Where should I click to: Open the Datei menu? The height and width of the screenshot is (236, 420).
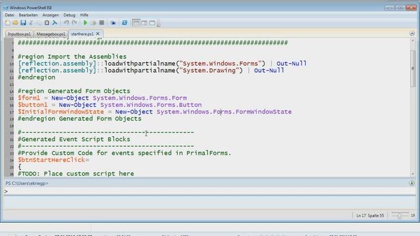[x=9, y=15]
